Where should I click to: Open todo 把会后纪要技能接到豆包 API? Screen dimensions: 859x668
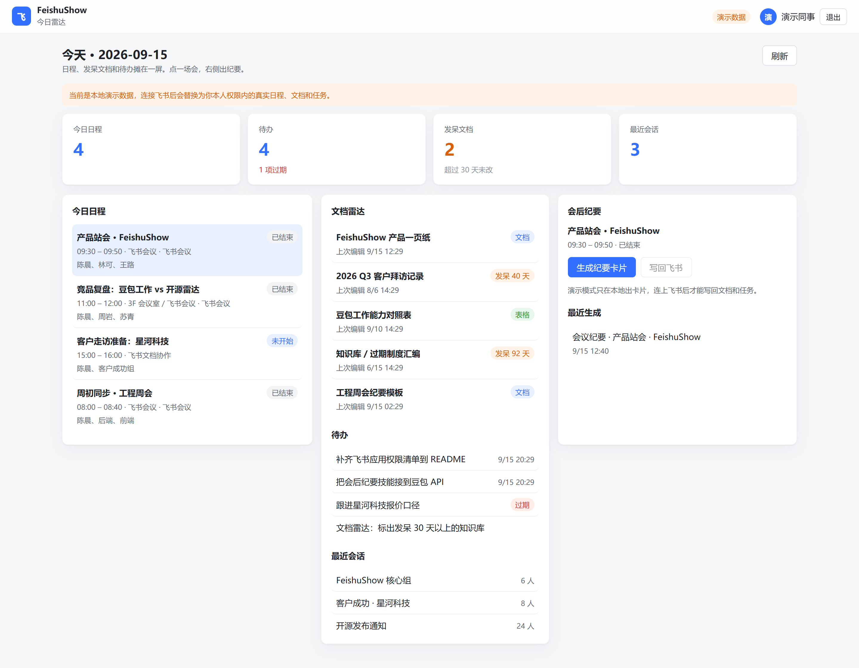click(x=435, y=482)
